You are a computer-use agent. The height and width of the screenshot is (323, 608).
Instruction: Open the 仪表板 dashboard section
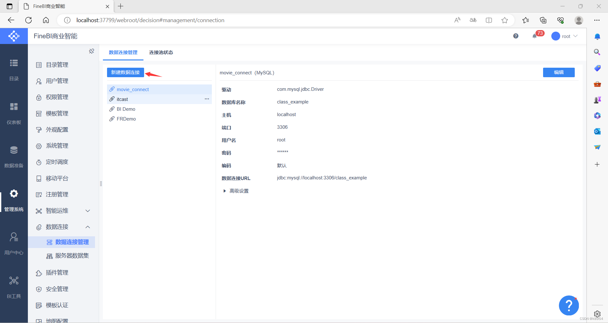(x=14, y=113)
